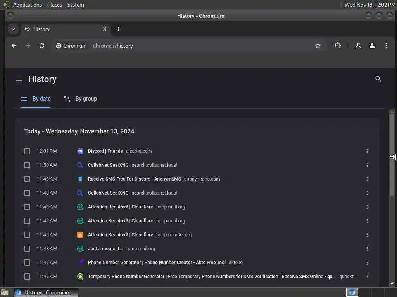Image resolution: width=397 pixels, height=297 pixels.
Task: Click the browser back arrow
Action: pyautogui.click(x=14, y=46)
